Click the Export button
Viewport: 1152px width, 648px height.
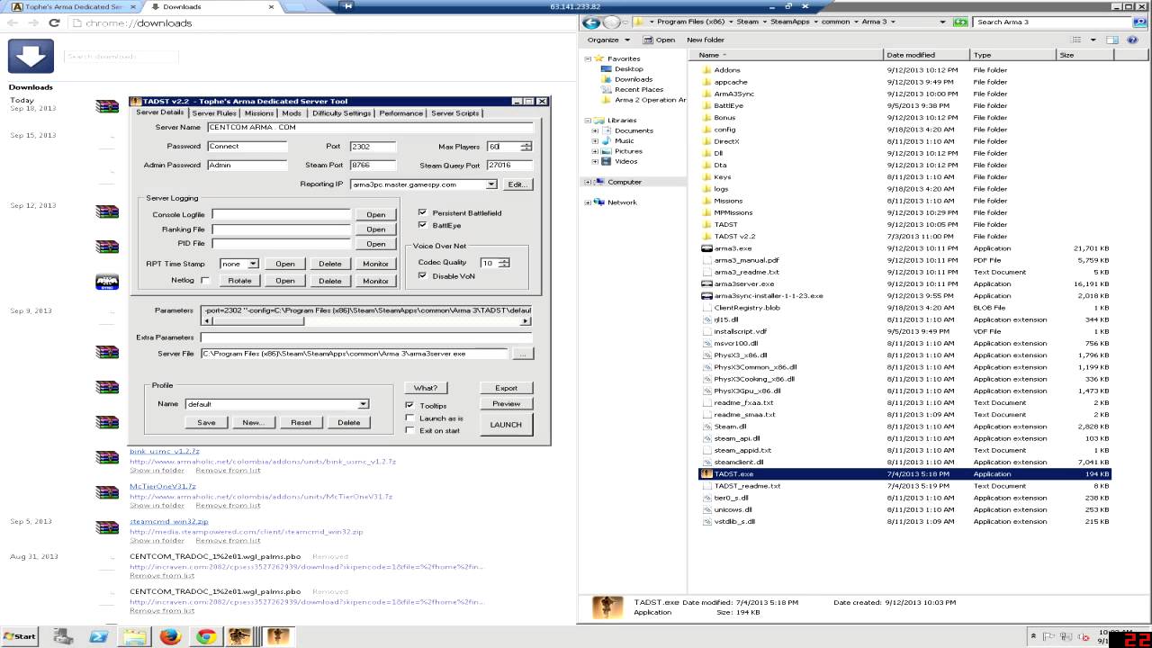[x=507, y=388]
